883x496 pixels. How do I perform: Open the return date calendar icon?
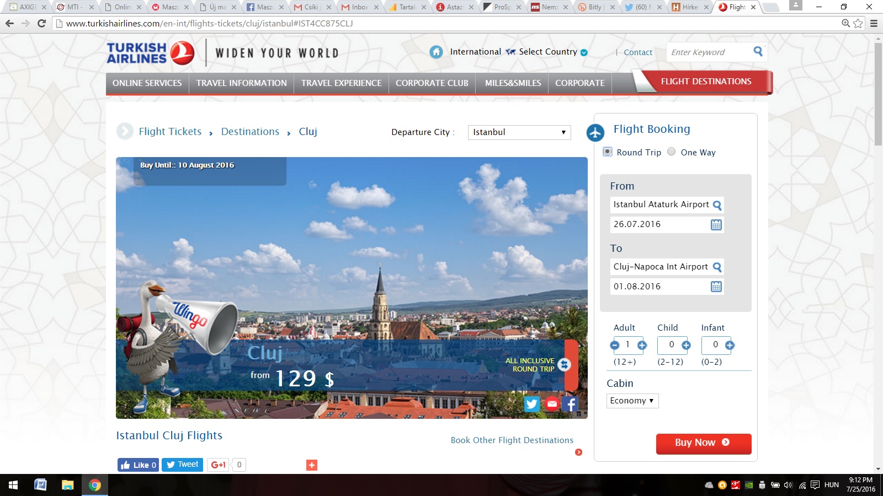click(716, 287)
